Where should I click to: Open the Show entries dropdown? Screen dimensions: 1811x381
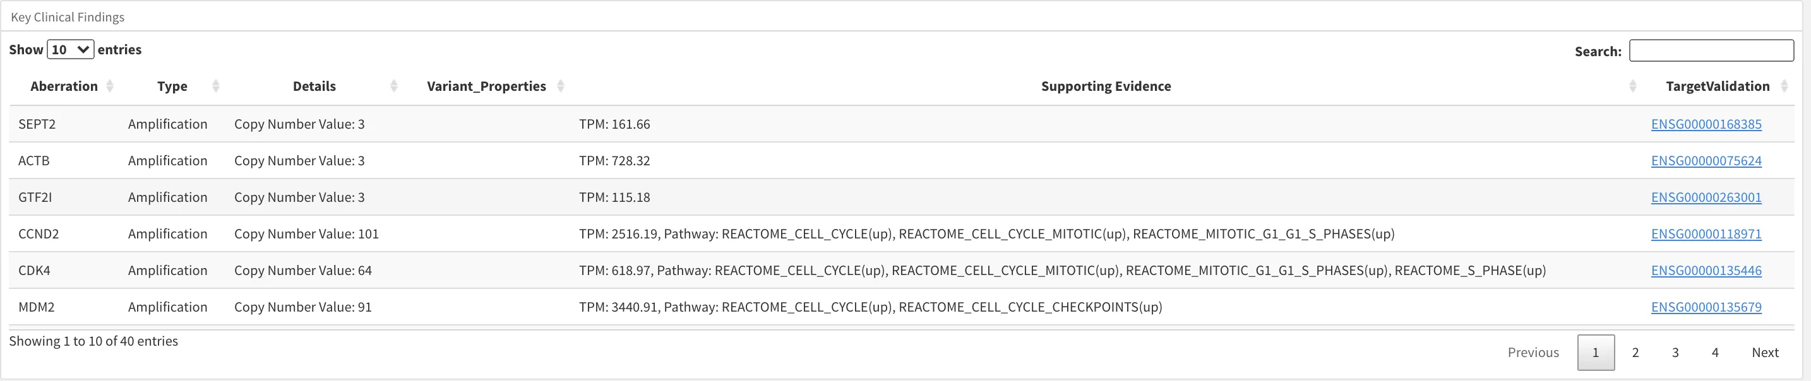coord(70,50)
